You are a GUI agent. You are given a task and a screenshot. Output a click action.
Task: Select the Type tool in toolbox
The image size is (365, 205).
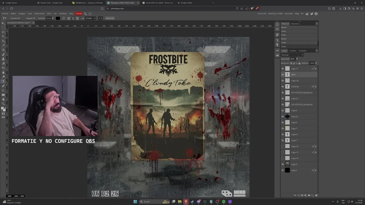click(x=3, y=81)
